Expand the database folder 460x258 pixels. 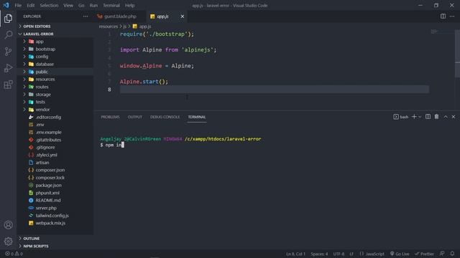[55, 64]
